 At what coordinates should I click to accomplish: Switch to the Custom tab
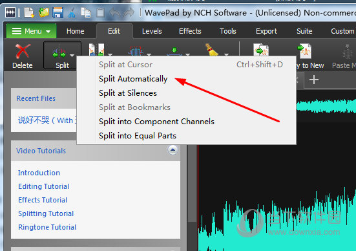[342, 31]
